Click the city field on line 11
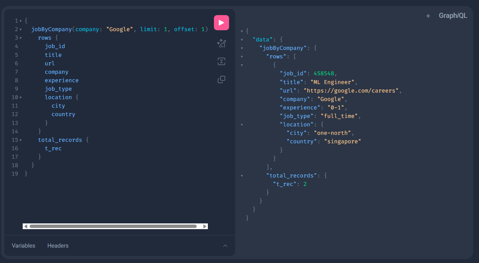This screenshot has width=479, height=263. point(58,106)
